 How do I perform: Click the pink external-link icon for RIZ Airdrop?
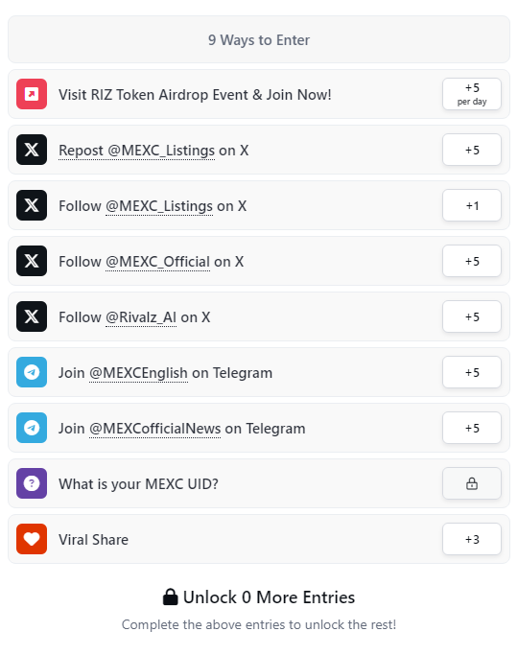[32, 94]
